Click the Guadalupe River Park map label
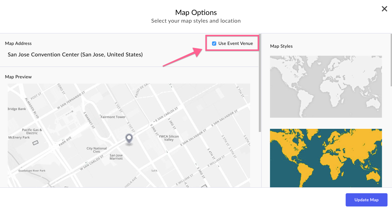This screenshot has width=392, height=211. [x=32, y=171]
